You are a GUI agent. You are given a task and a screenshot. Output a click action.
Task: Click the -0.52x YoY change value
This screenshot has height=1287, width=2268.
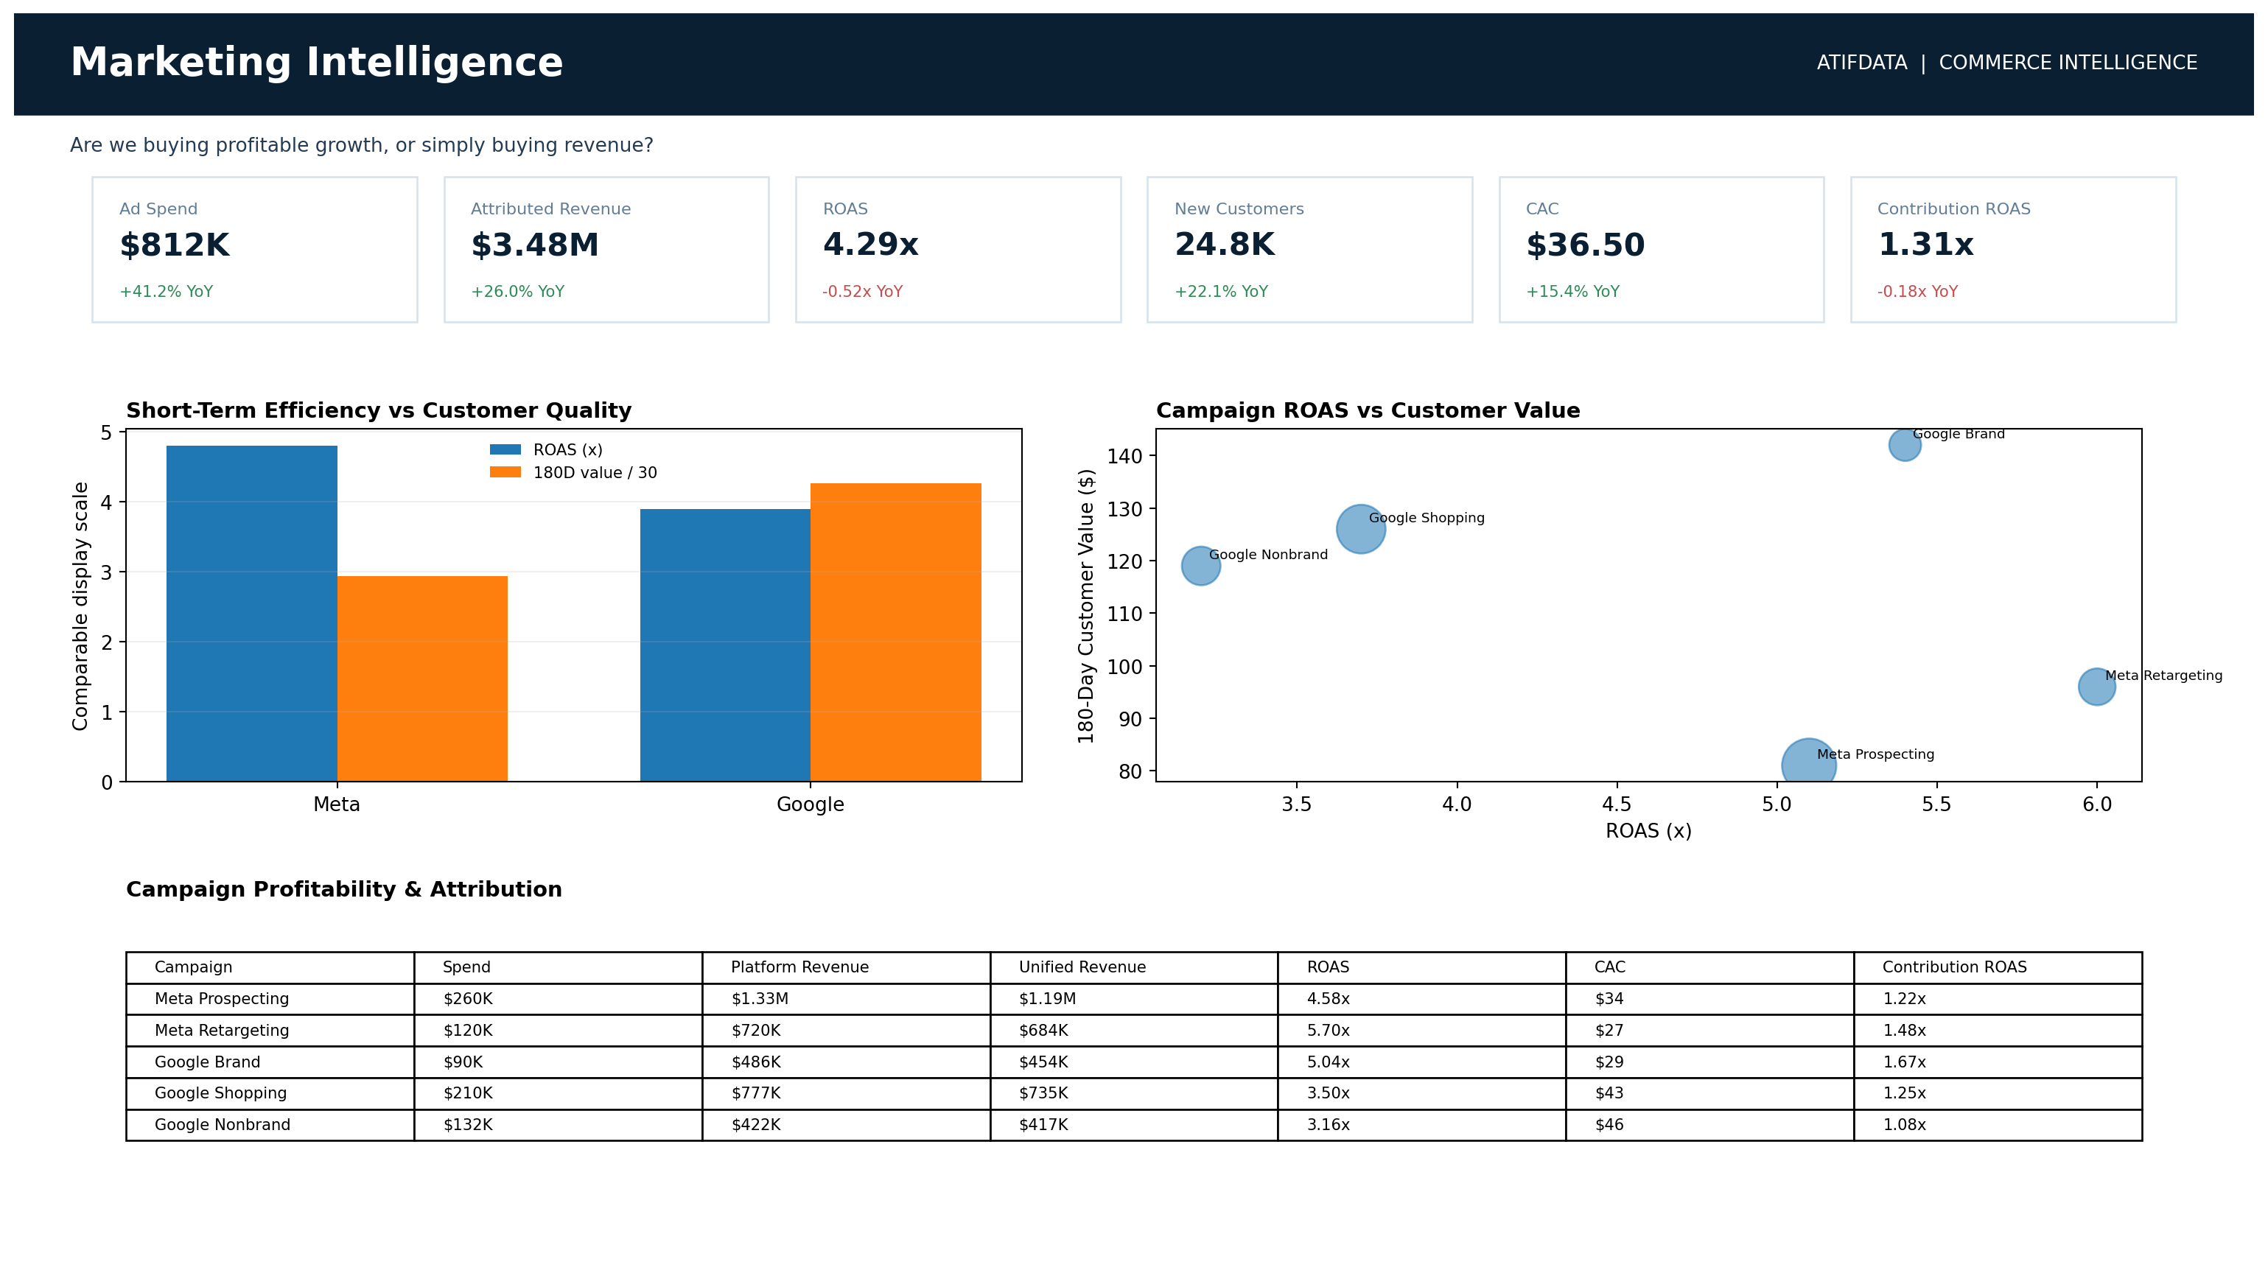[863, 292]
